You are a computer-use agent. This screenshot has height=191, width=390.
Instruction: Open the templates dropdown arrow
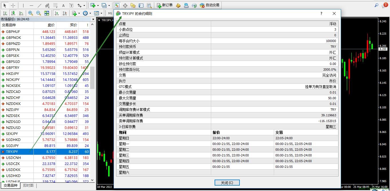[x=101, y=13]
